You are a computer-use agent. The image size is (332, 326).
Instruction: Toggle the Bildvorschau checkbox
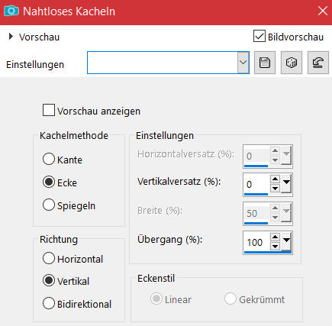pos(259,37)
